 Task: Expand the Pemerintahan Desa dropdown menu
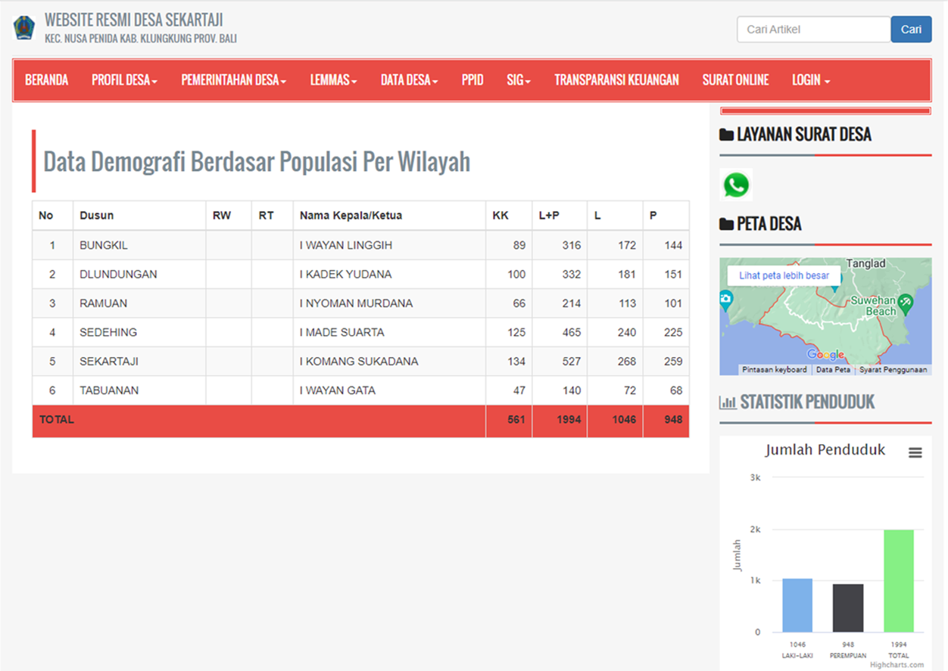(x=233, y=80)
